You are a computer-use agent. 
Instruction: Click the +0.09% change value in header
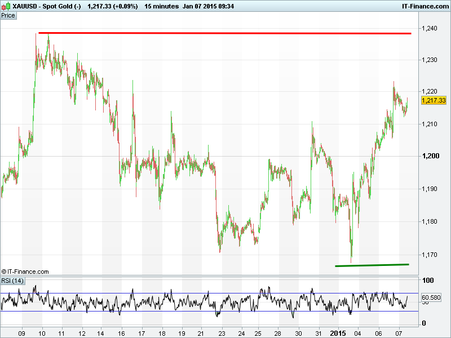[x=125, y=6]
